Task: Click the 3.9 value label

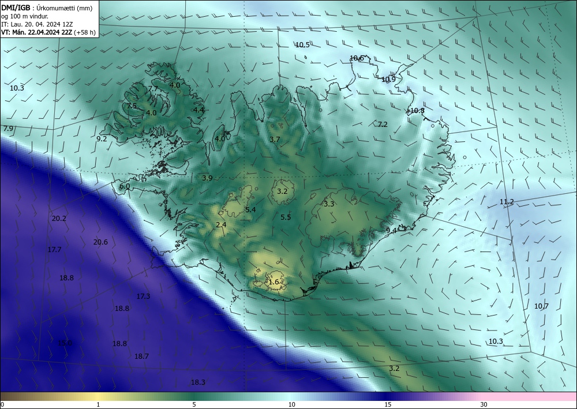Action: coord(207,178)
